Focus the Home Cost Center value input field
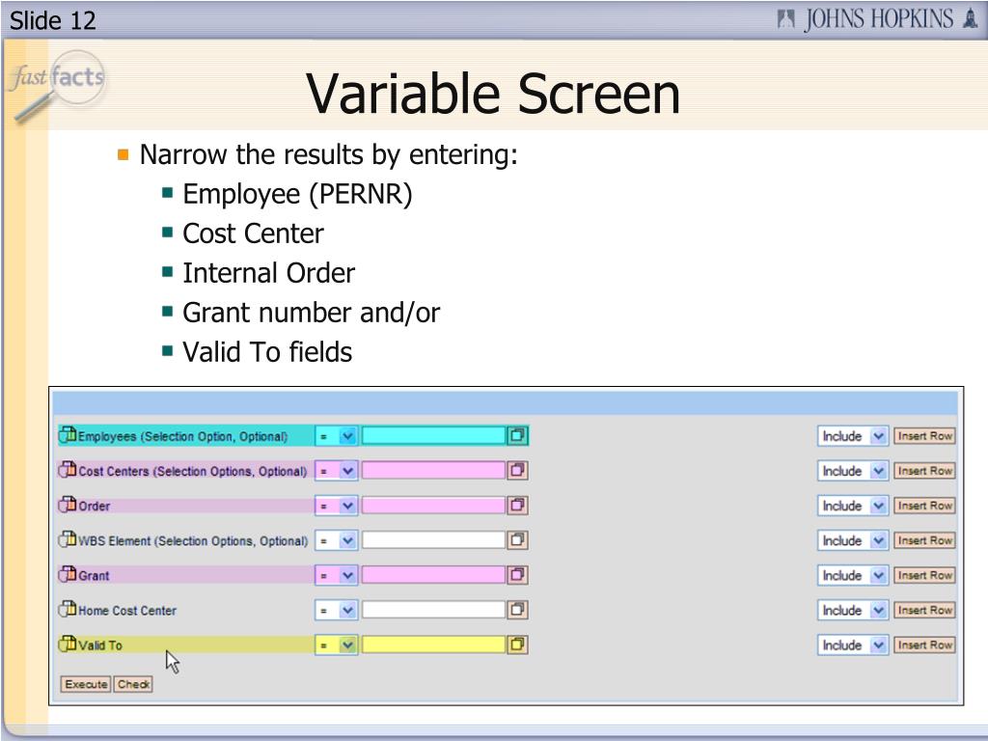Image resolution: width=988 pixels, height=741 pixels. tap(433, 610)
